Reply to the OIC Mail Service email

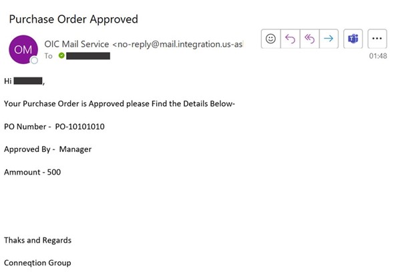click(290, 39)
